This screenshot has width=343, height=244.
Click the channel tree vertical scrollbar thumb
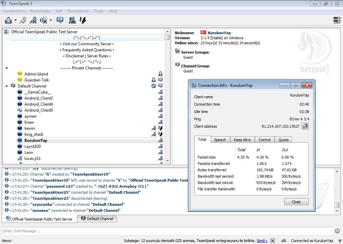[x=167, y=37]
